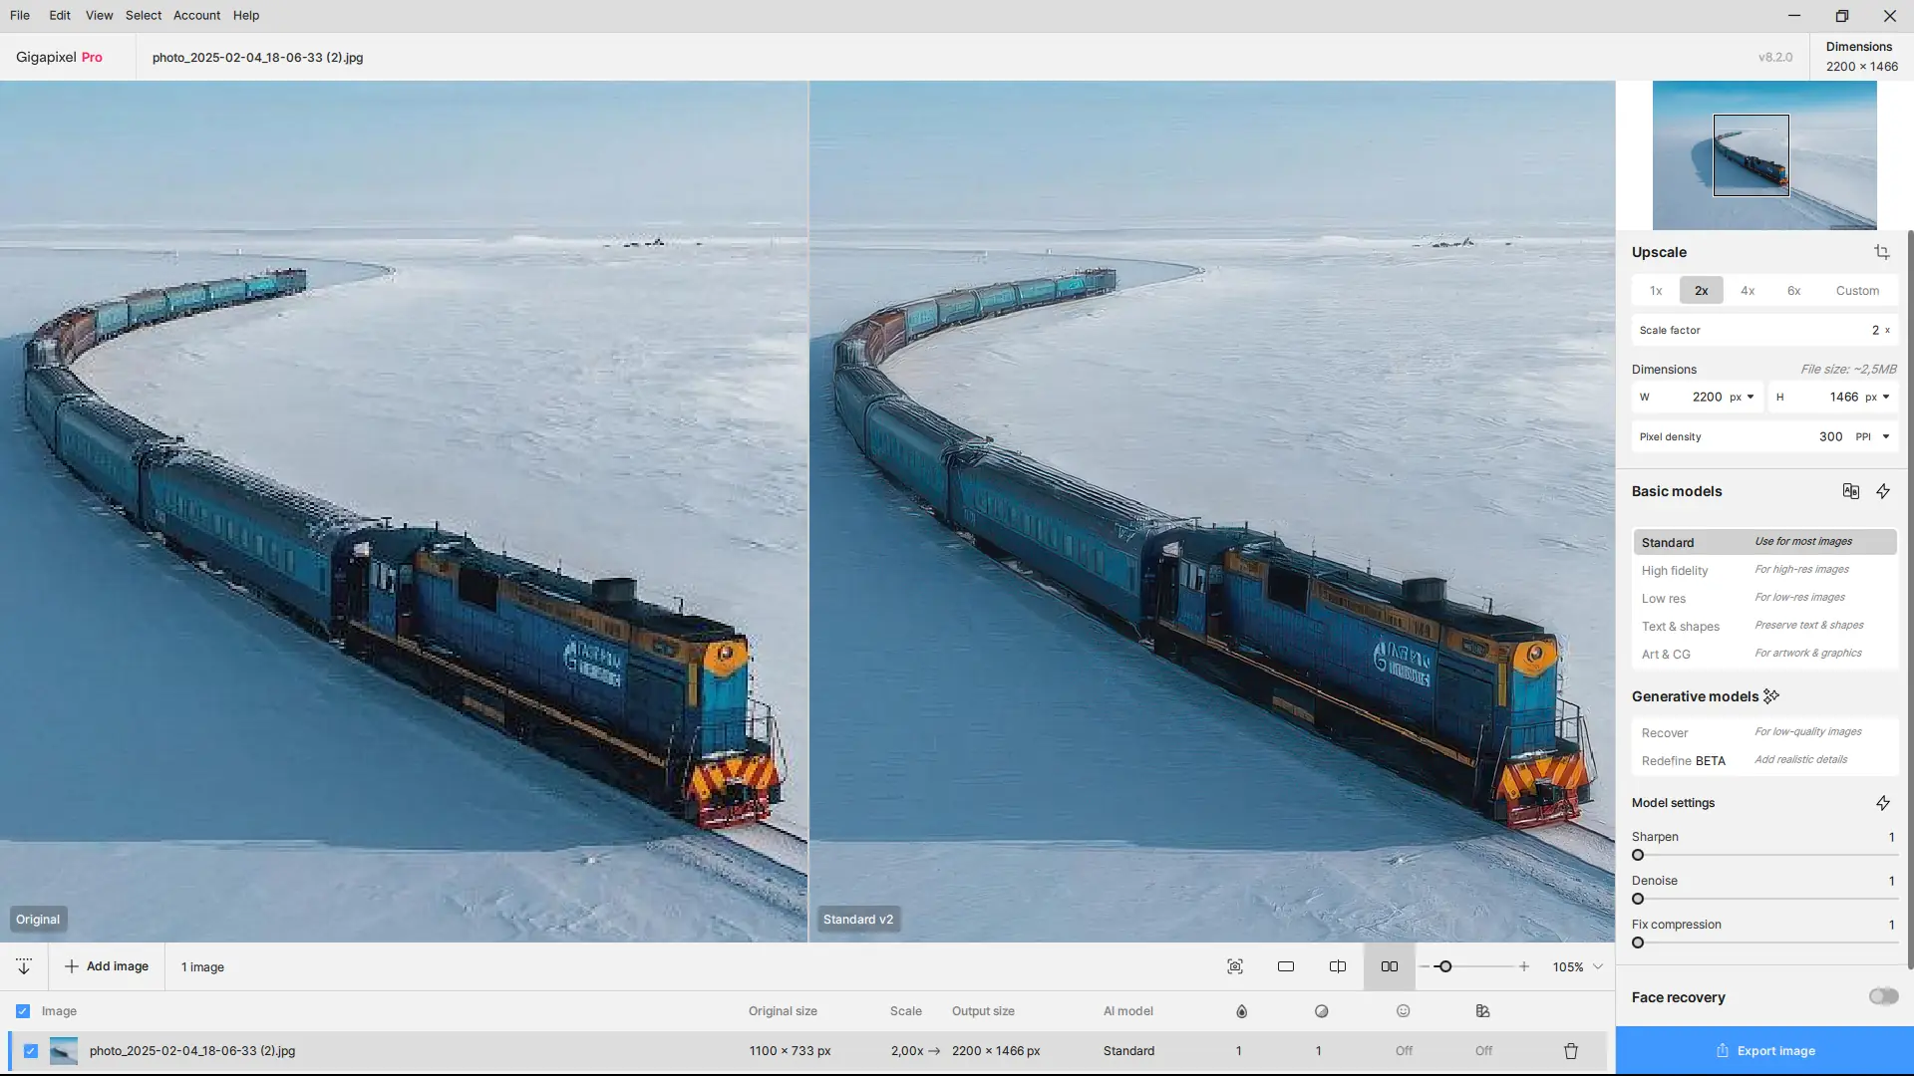The width and height of the screenshot is (1914, 1076).
Task: Delete photo row with trash icon
Action: pyautogui.click(x=1571, y=1051)
